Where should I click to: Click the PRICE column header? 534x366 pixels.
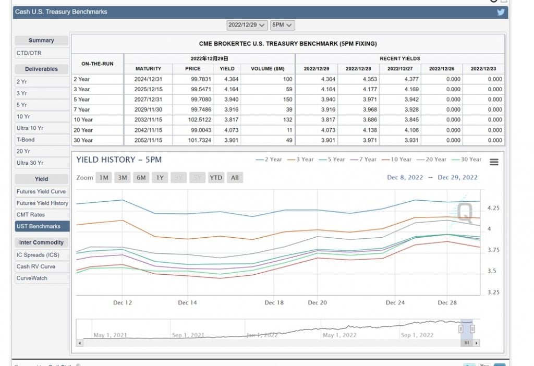pos(193,69)
